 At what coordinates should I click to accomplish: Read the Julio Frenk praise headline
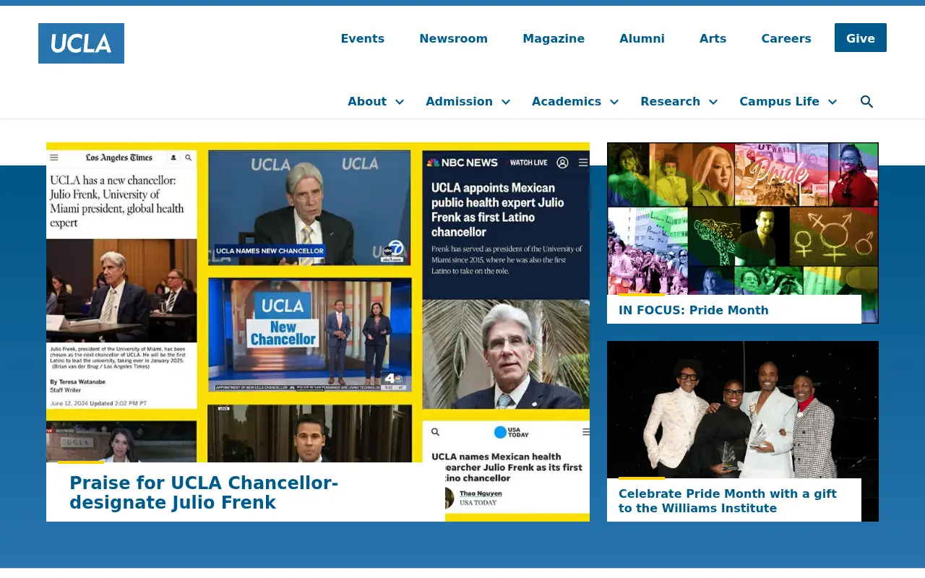pos(204,493)
